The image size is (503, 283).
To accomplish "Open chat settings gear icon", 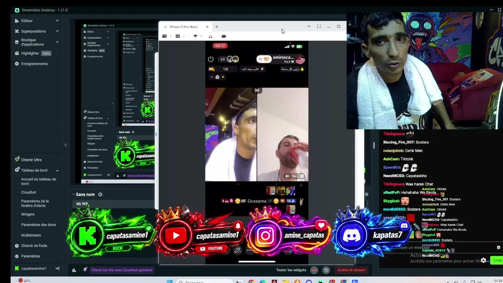I will pos(483,260).
